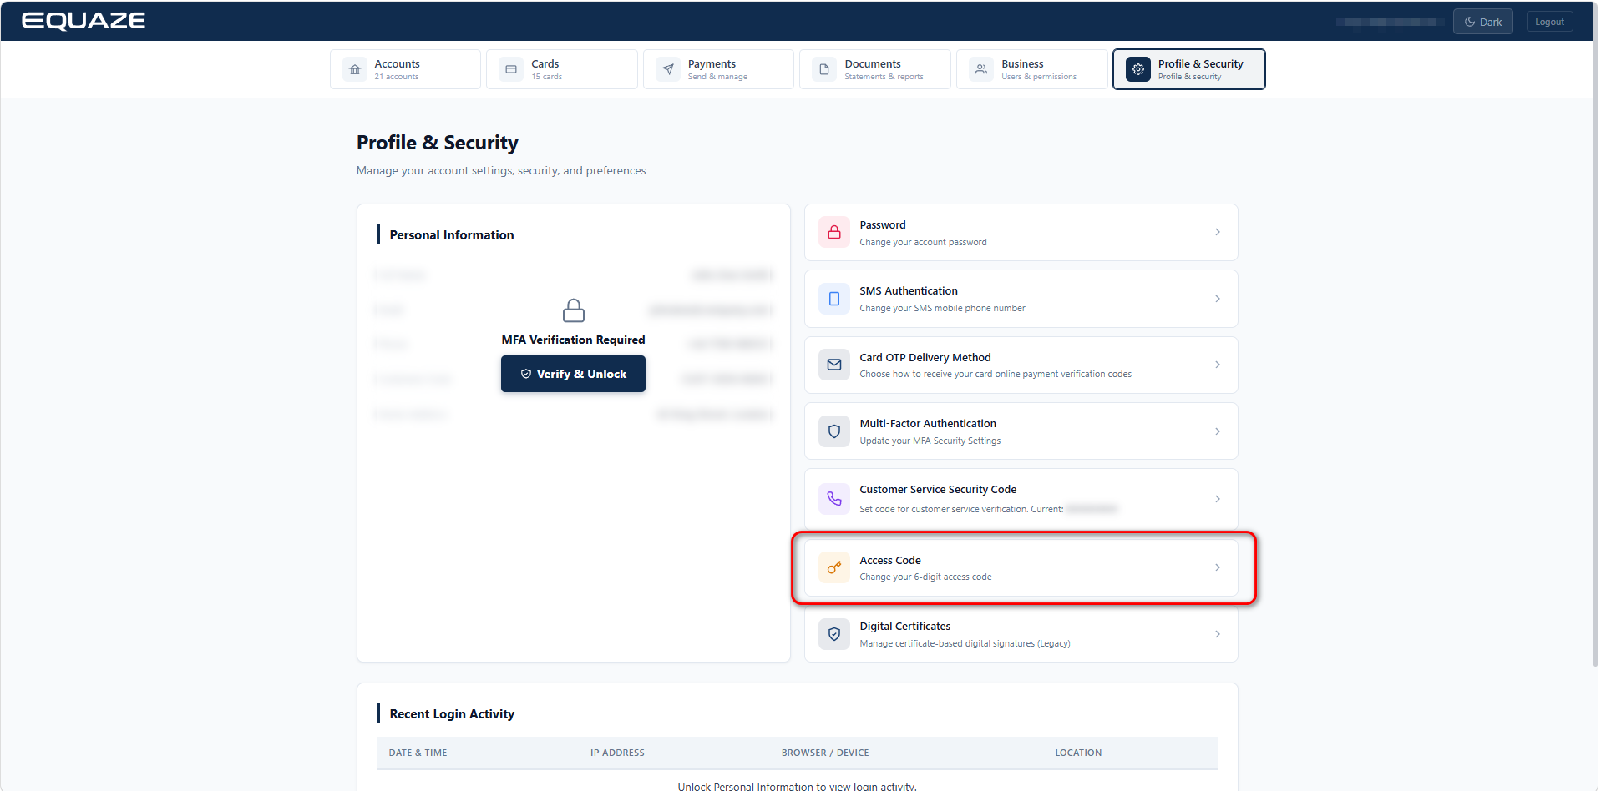The image size is (1601, 791).
Task: Open SMS Authentication settings
Action: click(x=1021, y=299)
